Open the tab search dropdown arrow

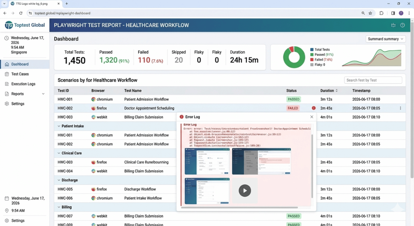click(4, 4)
